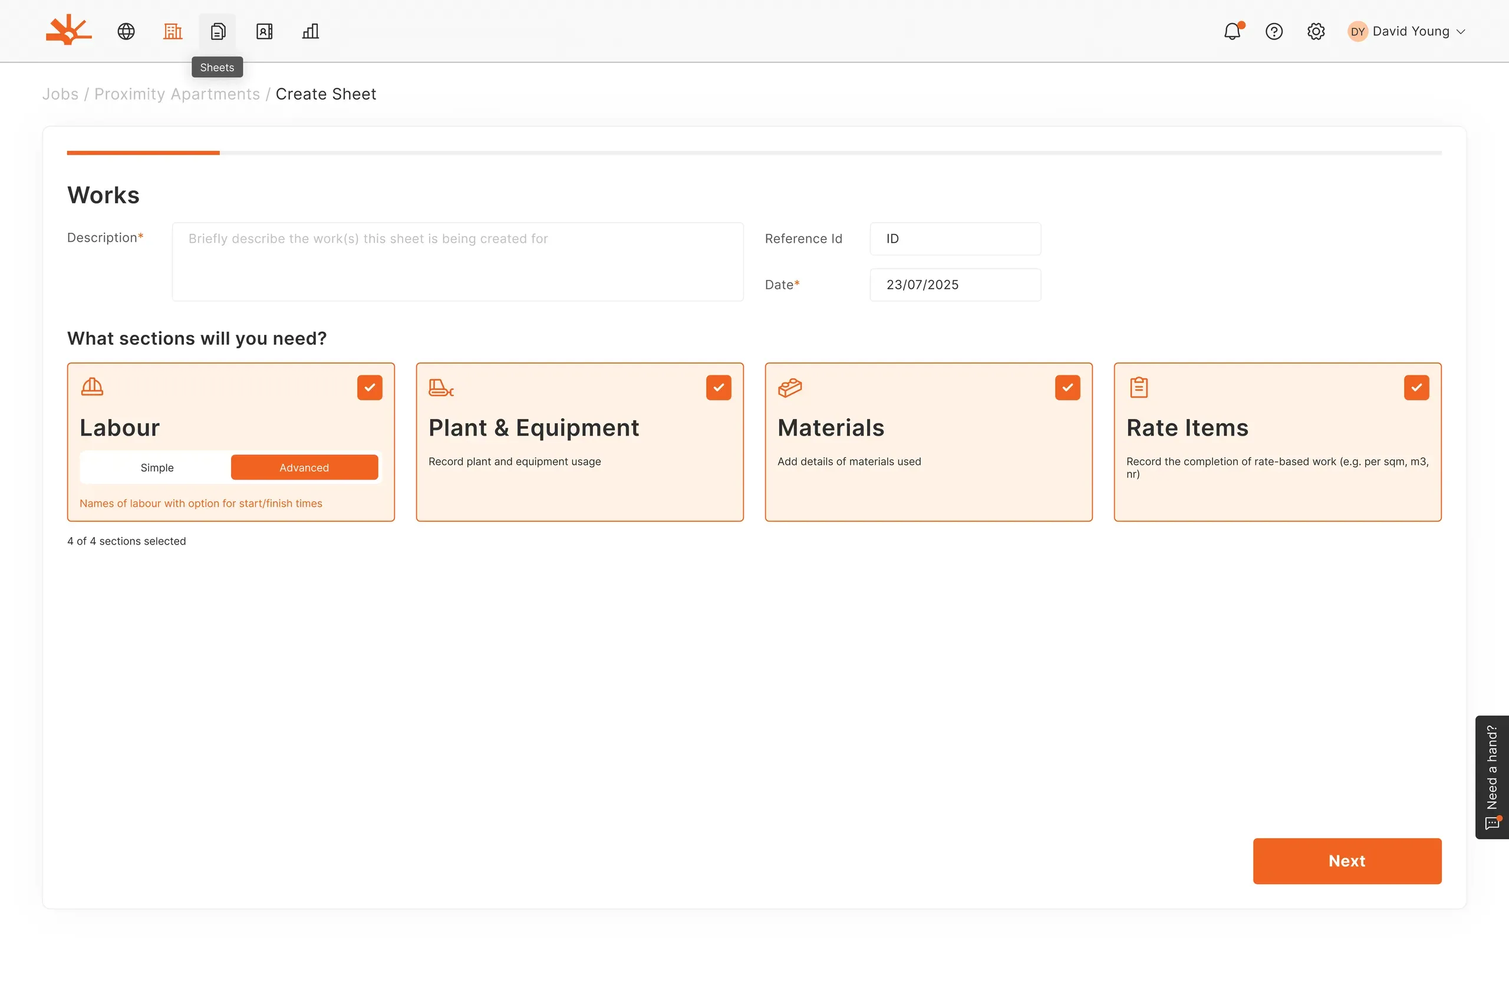Click 'What sections will you need?' heading

coord(196,338)
